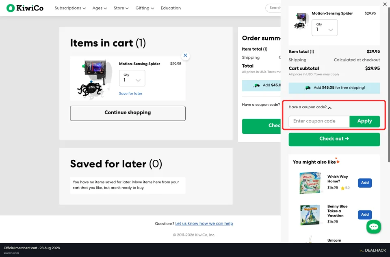Close the side cart panel

pyautogui.click(x=385, y=4)
